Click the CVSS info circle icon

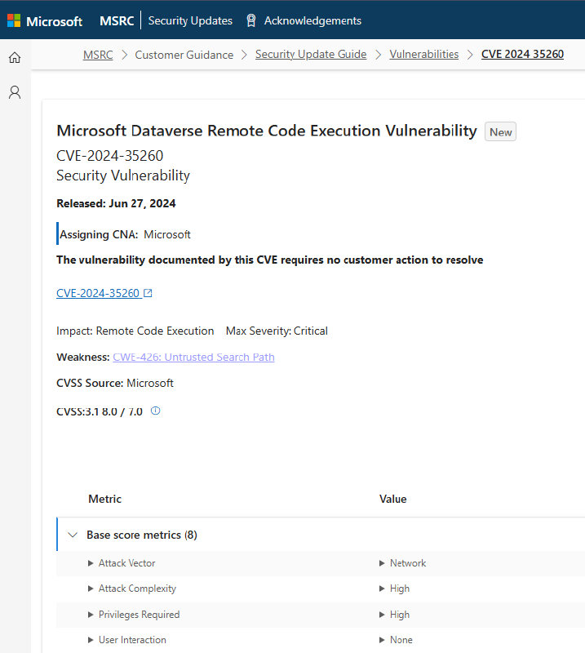(156, 411)
